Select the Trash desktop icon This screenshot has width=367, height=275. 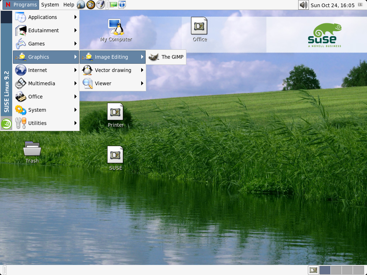point(32,152)
